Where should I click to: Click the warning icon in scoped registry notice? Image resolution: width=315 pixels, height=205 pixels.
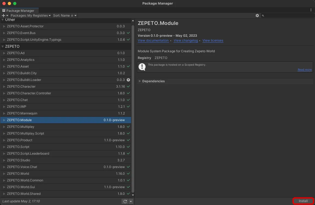142,67
